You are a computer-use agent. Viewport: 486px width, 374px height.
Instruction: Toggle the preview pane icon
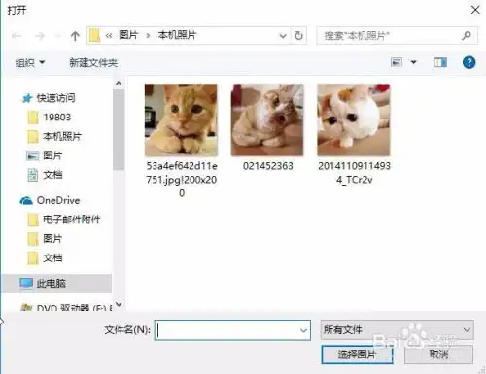coord(440,62)
